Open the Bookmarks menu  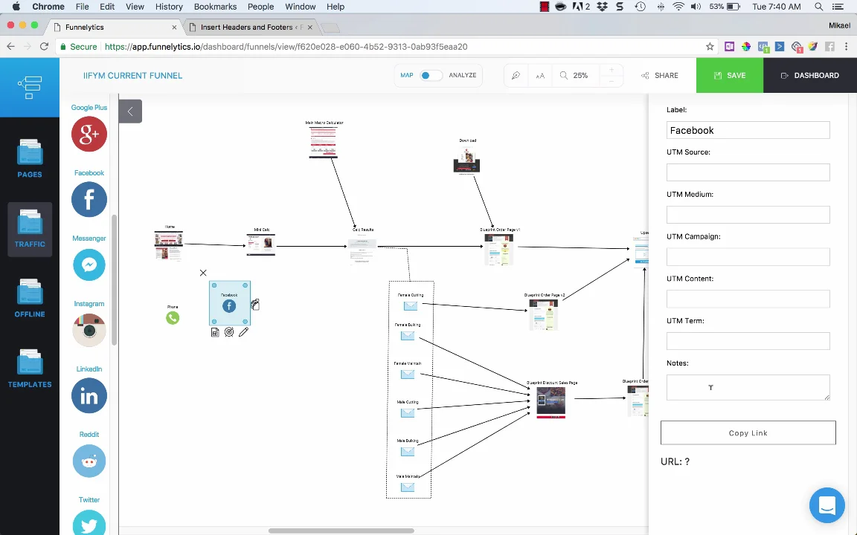coord(215,7)
